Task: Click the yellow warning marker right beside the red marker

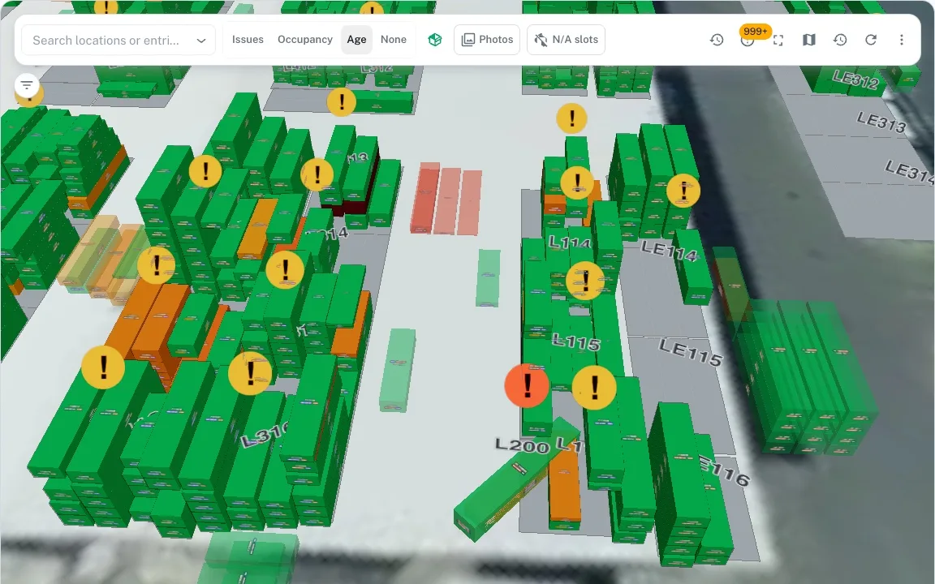Action: pos(594,388)
